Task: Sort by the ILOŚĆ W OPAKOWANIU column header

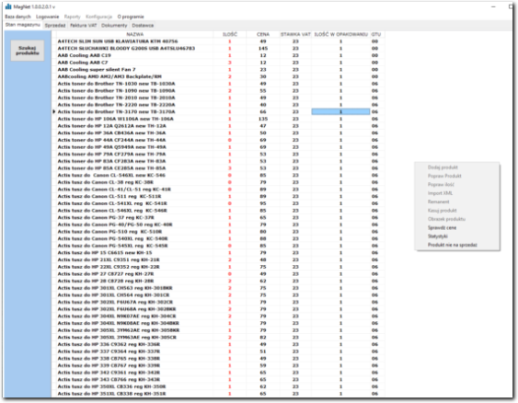Action: [341, 34]
